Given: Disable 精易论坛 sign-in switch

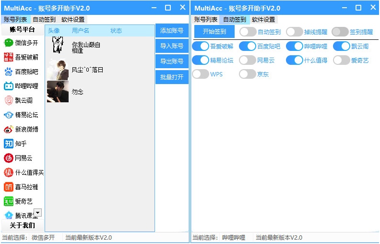Looking at the screenshot, I should (201, 60).
